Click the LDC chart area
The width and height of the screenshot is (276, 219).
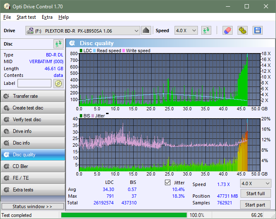coord(170,80)
